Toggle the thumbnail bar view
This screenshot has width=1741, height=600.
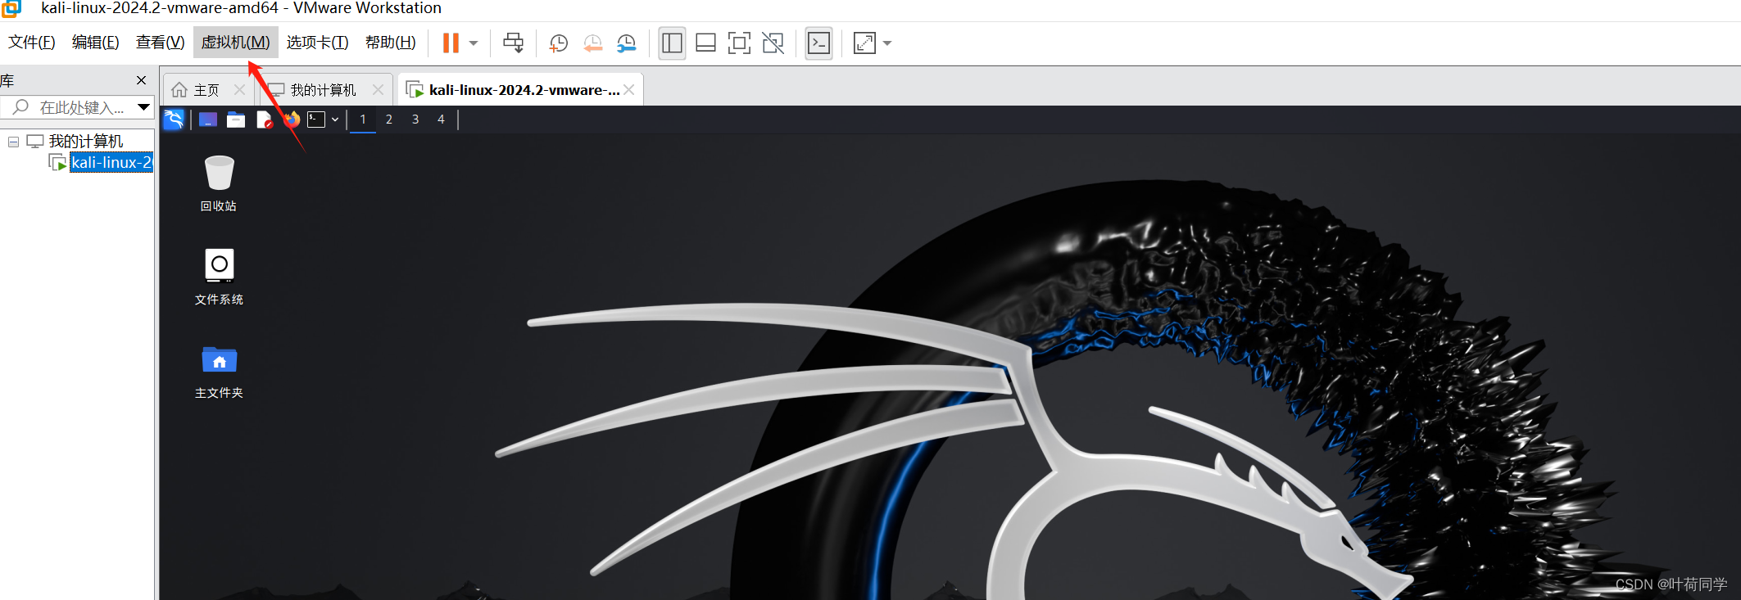click(x=705, y=43)
